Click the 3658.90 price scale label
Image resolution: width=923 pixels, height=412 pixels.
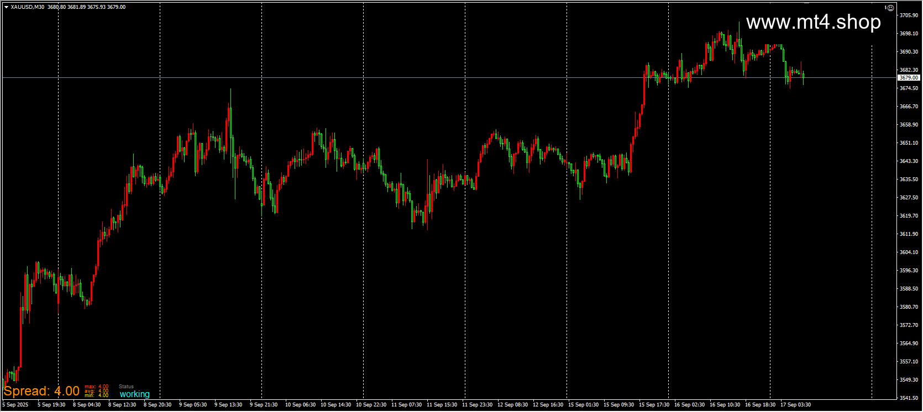909,125
